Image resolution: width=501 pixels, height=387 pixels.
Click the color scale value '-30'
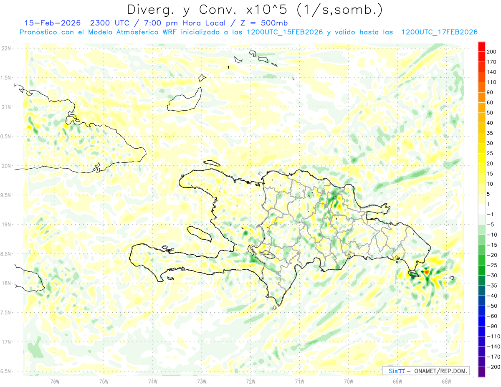492,276
